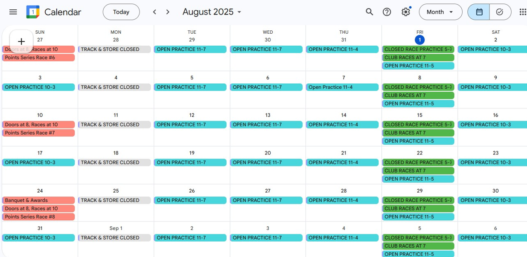
Task: Open day view for Friday 1
Action: [420, 40]
